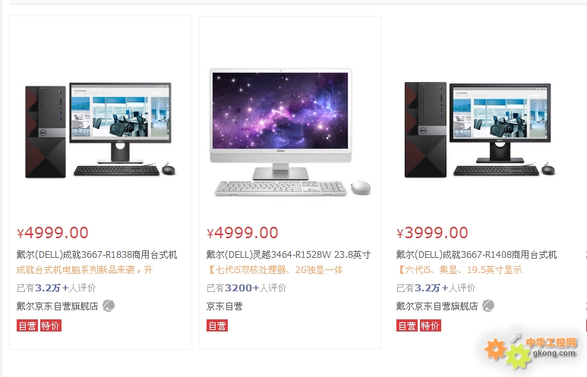Click the 自营 badge under the 3667-R1408
587x377 pixels.
(407, 325)
